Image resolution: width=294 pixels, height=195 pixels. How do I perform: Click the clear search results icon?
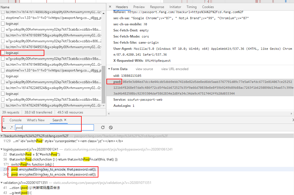(x=111, y=127)
